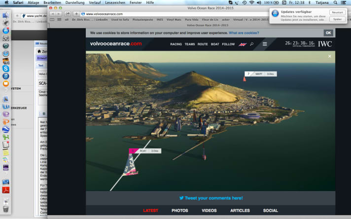
Task: Click the red MAPF boat marker
Action: 245,79
